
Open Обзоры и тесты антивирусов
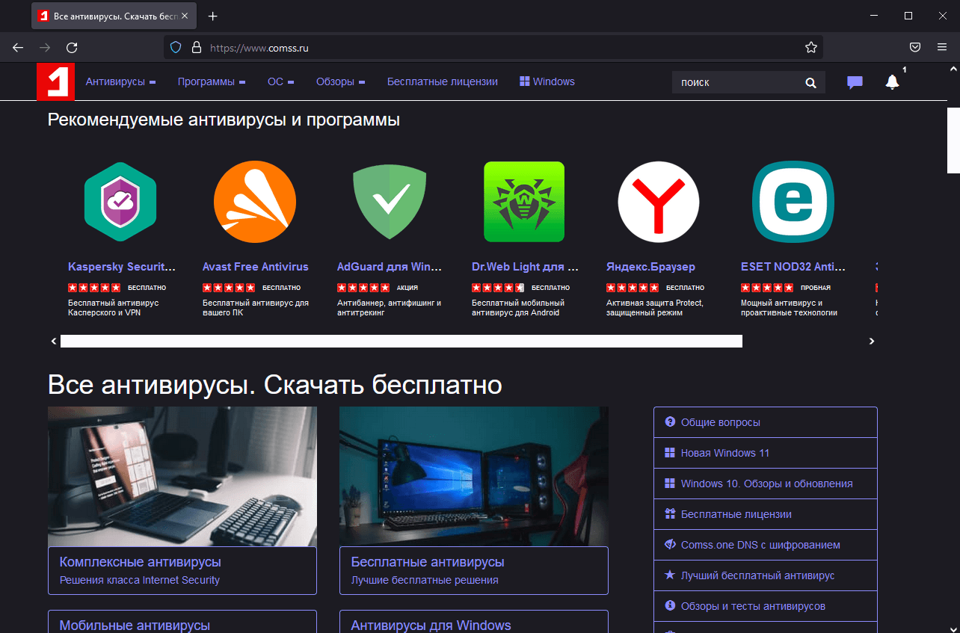coord(765,606)
